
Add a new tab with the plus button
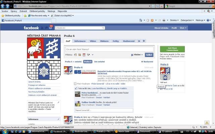tap(144, 41)
